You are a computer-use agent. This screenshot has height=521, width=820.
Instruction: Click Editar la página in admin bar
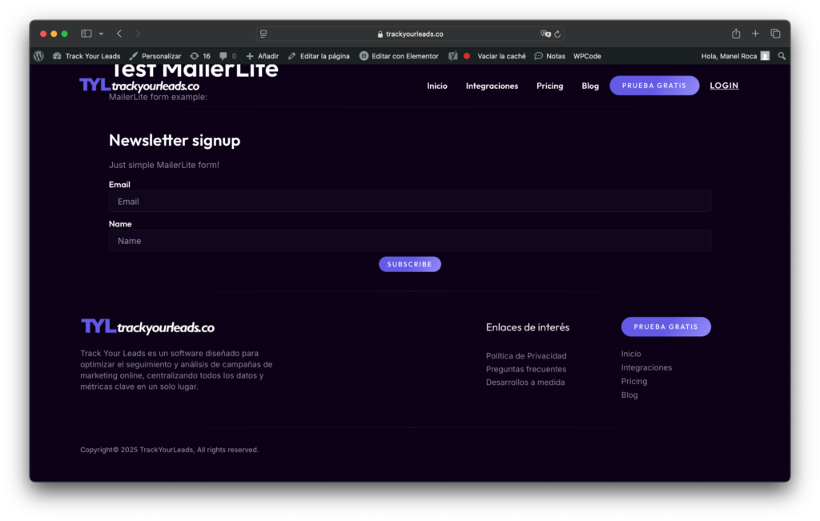click(319, 56)
